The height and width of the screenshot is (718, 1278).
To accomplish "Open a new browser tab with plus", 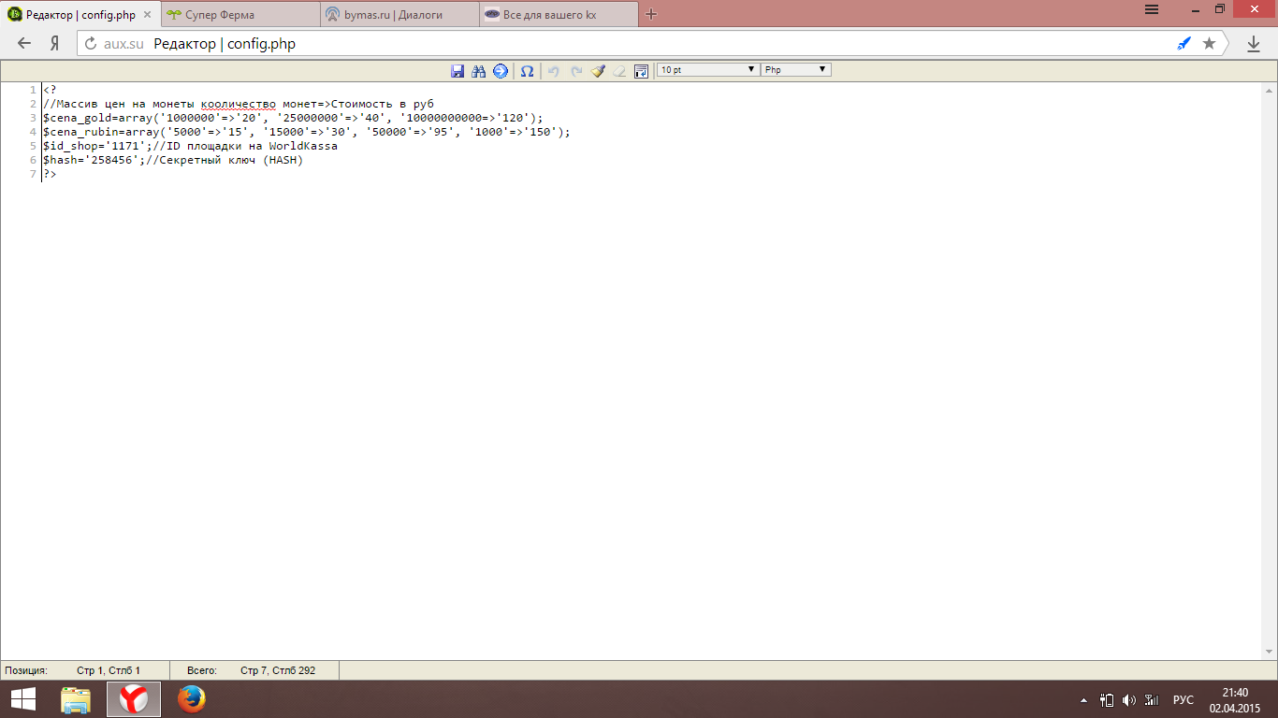I will tap(652, 14).
